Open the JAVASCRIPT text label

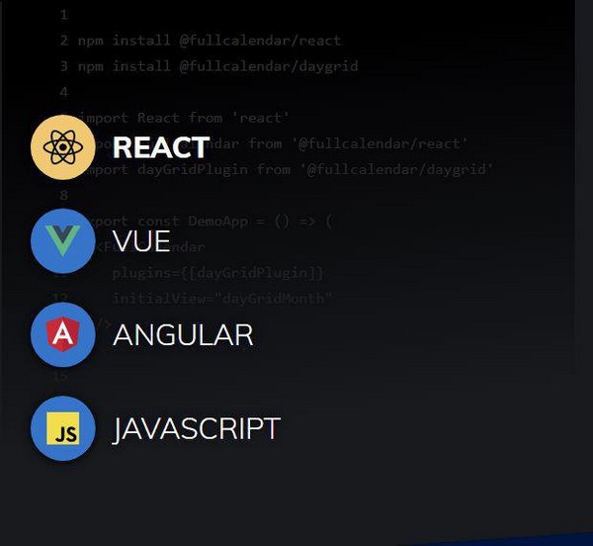coord(197,429)
